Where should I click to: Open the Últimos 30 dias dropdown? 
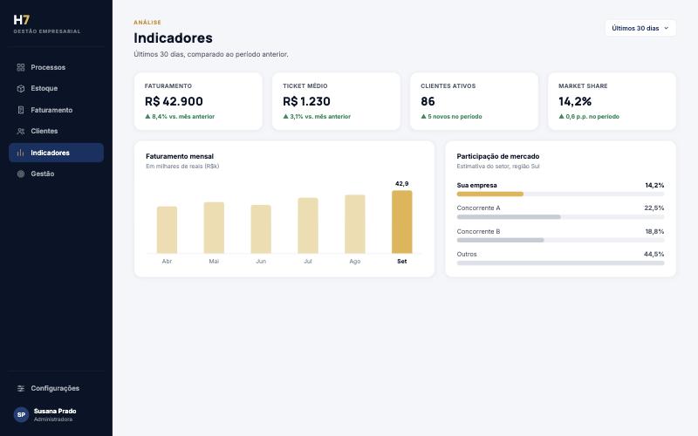point(640,28)
